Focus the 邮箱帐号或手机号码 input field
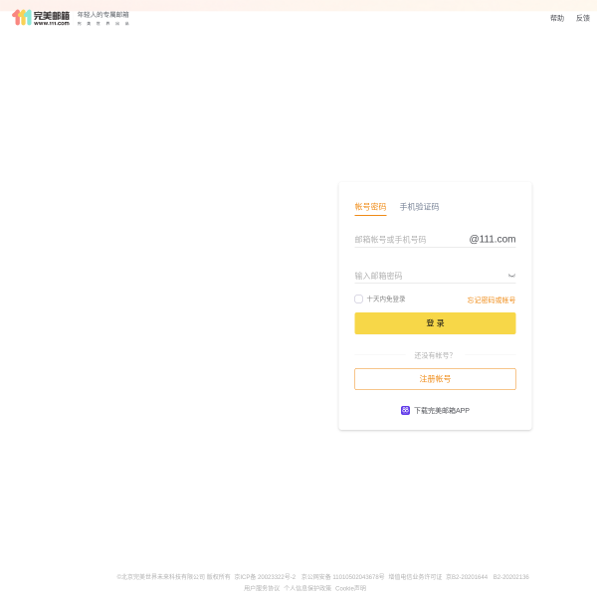 tap(409, 240)
